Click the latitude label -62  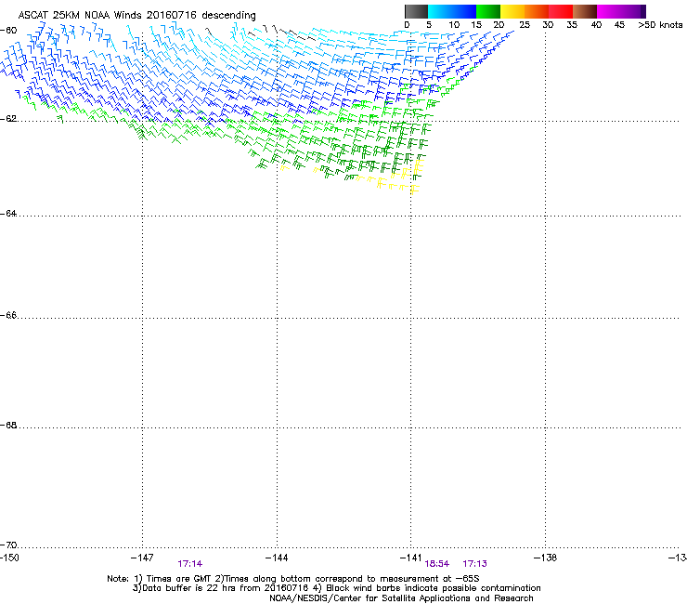(8, 119)
